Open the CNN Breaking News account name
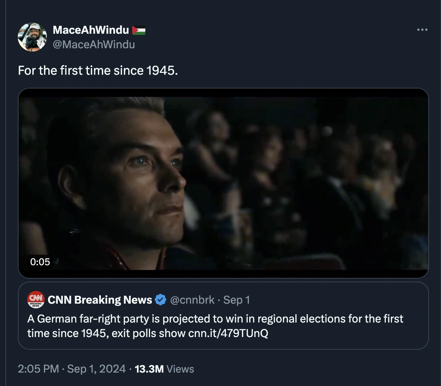Screen dimensions: 441x386 (x=100, y=300)
